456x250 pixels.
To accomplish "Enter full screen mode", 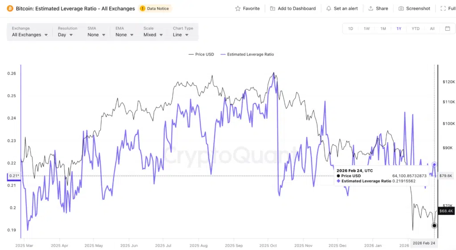I will 443,8.
